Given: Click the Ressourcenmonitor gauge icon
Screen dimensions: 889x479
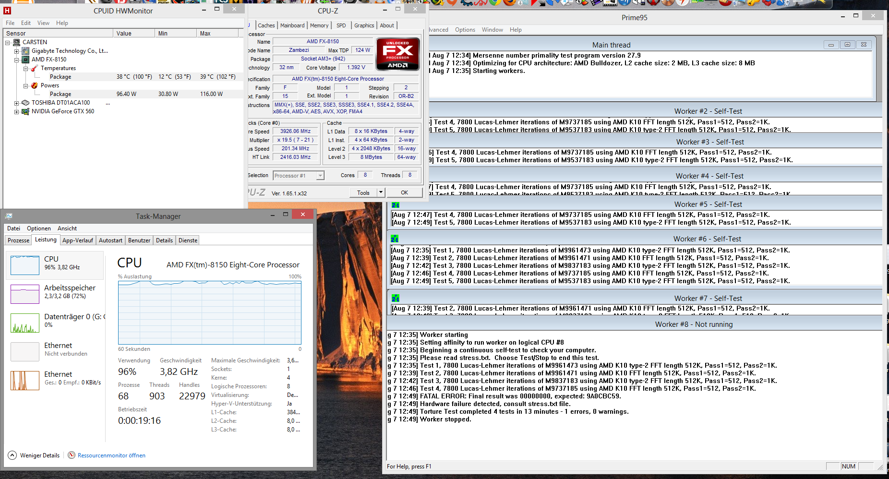Looking at the screenshot, I should (72, 455).
